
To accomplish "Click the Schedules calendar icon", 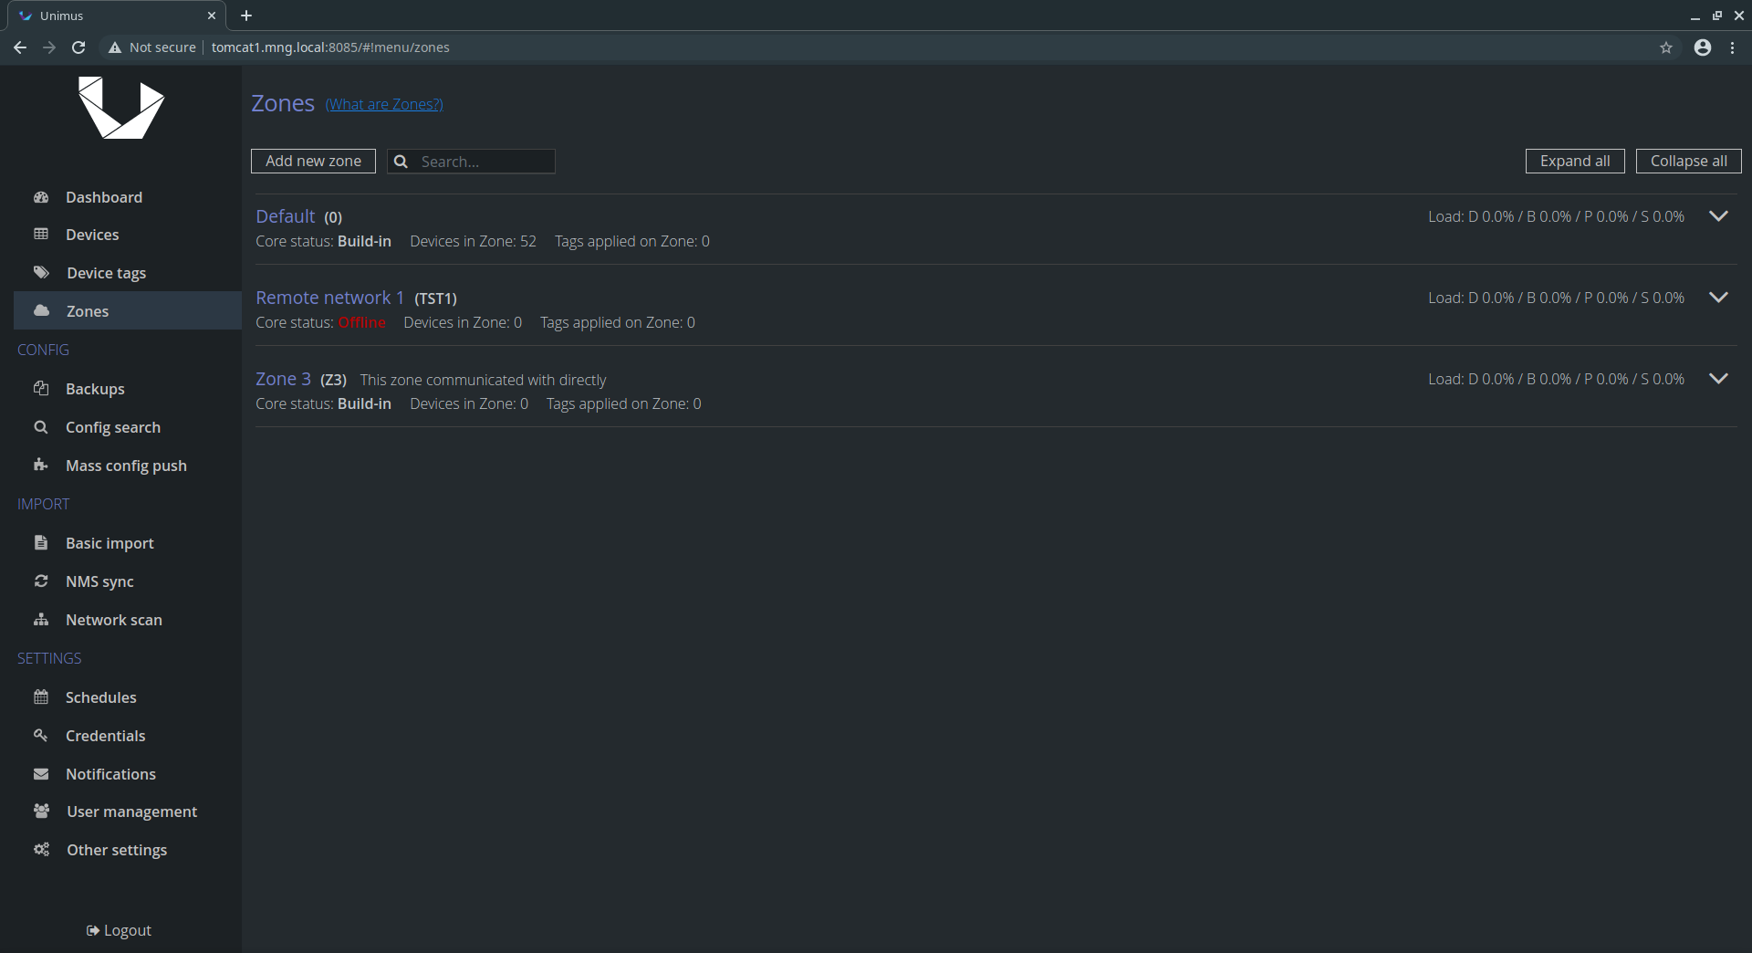I will 41,696.
